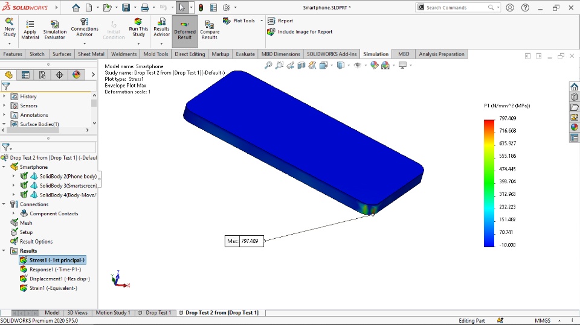Click the Search Commands field
This screenshot has width=580, height=325.
[457, 7]
